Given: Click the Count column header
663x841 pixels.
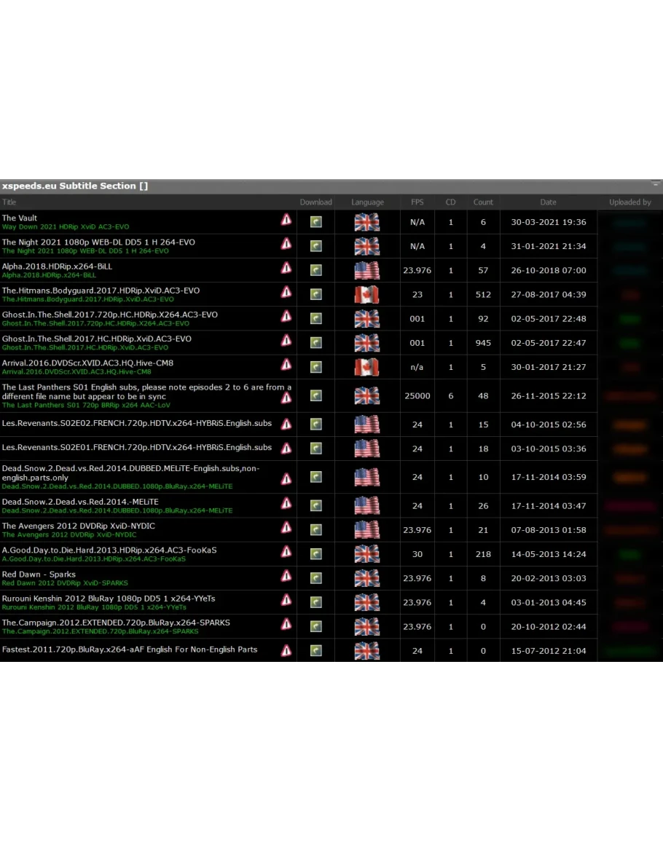Looking at the screenshot, I should 483,202.
